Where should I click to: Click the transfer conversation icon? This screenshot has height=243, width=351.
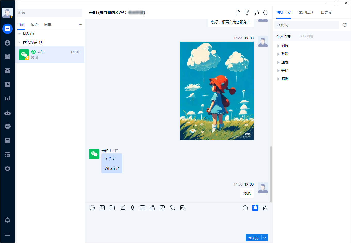[x=256, y=13]
